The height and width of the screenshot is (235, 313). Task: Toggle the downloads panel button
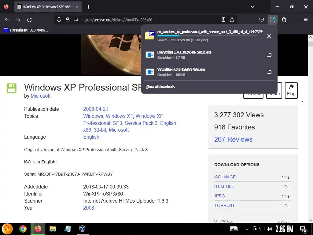(x=272, y=20)
